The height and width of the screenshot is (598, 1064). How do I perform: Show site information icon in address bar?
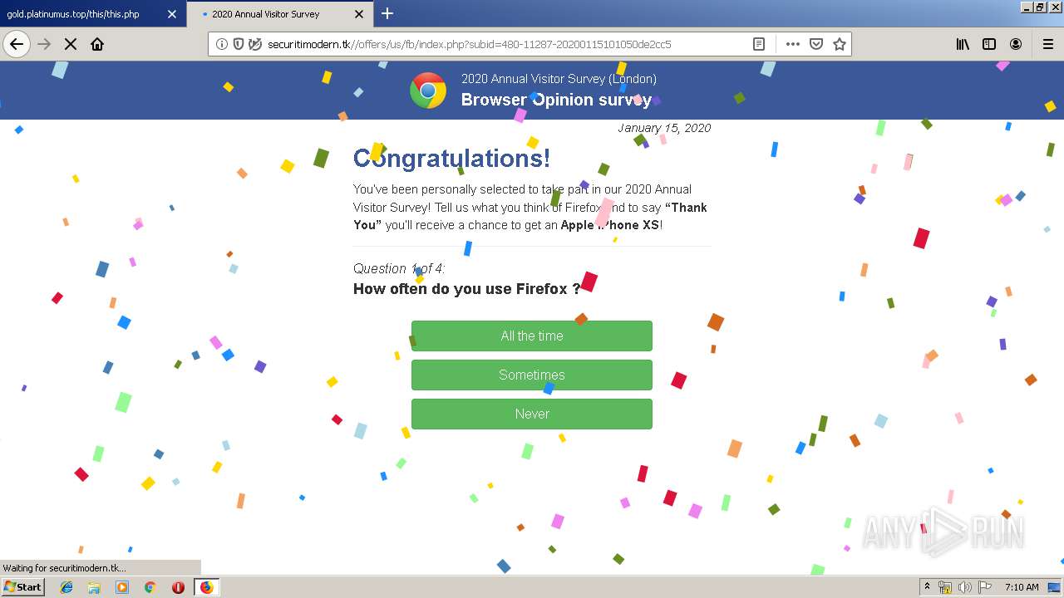coord(222,44)
